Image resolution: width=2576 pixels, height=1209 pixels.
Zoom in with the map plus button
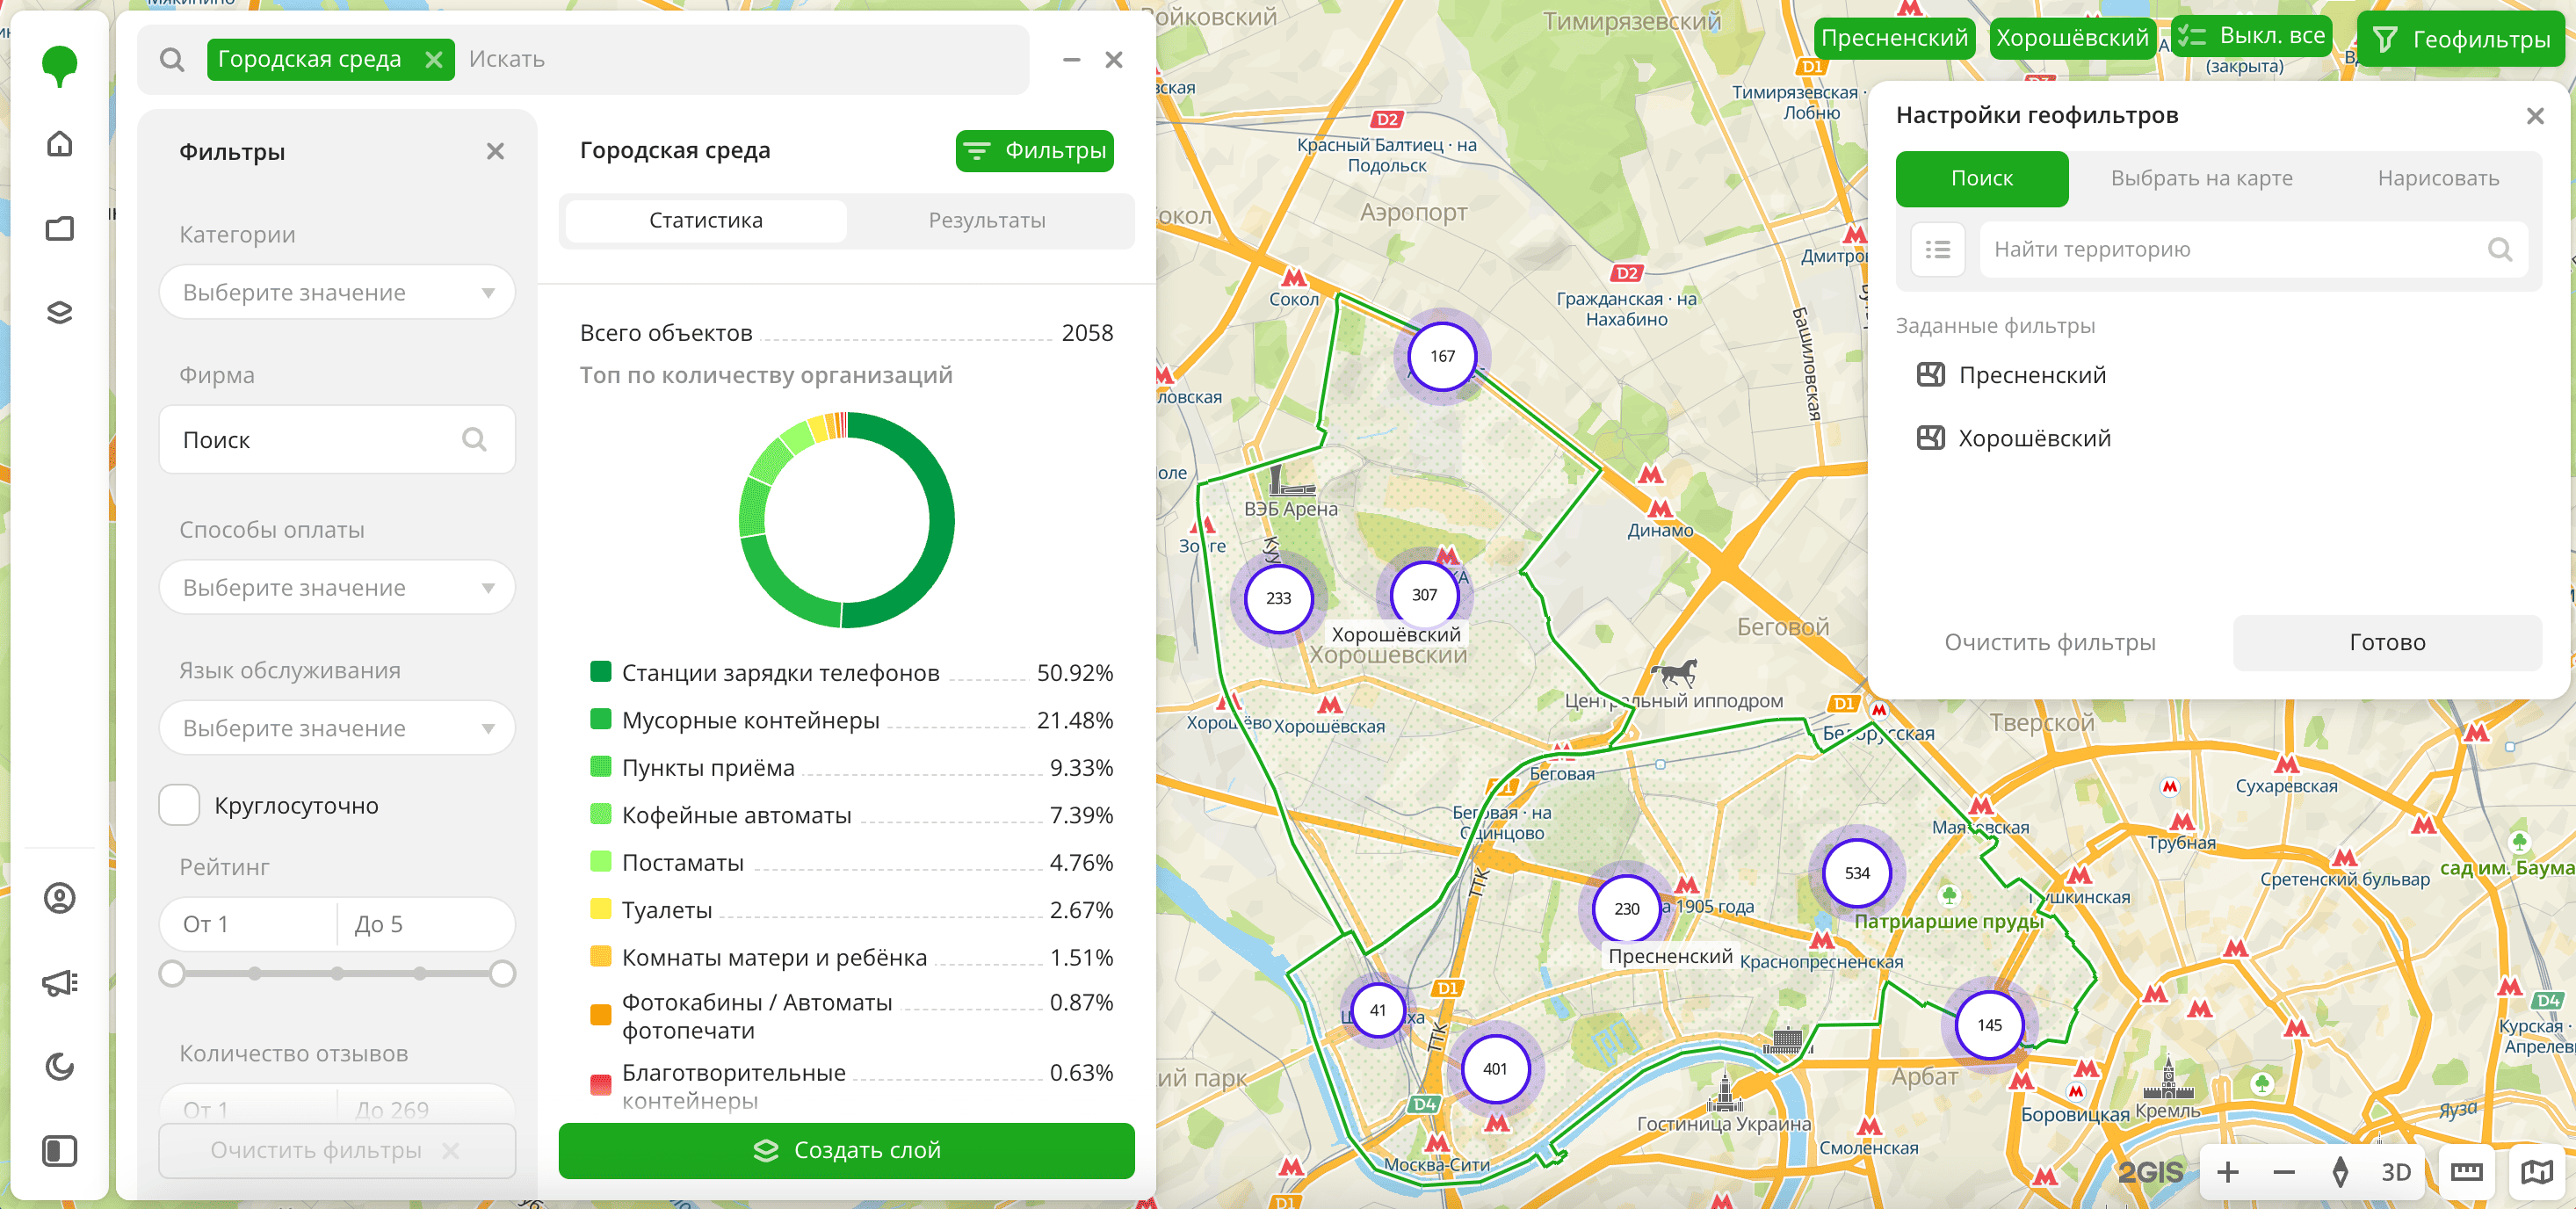click(x=2227, y=1172)
